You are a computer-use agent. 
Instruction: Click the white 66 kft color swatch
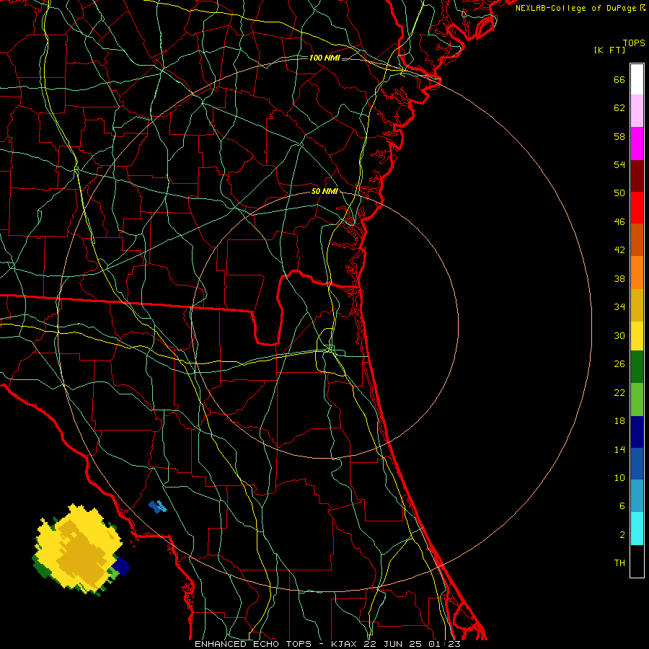[x=637, y=79]
